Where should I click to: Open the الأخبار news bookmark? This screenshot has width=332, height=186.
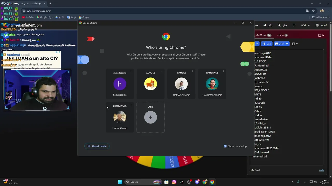59,17
